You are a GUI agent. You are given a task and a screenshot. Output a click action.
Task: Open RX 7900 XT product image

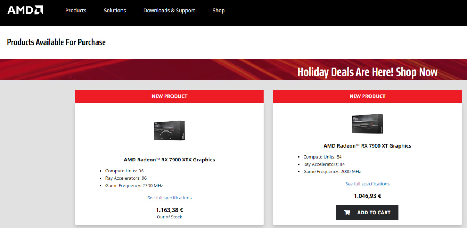[367, 124]
